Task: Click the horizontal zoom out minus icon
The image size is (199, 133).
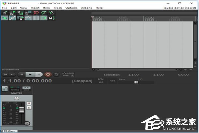Action: (191, 69)
